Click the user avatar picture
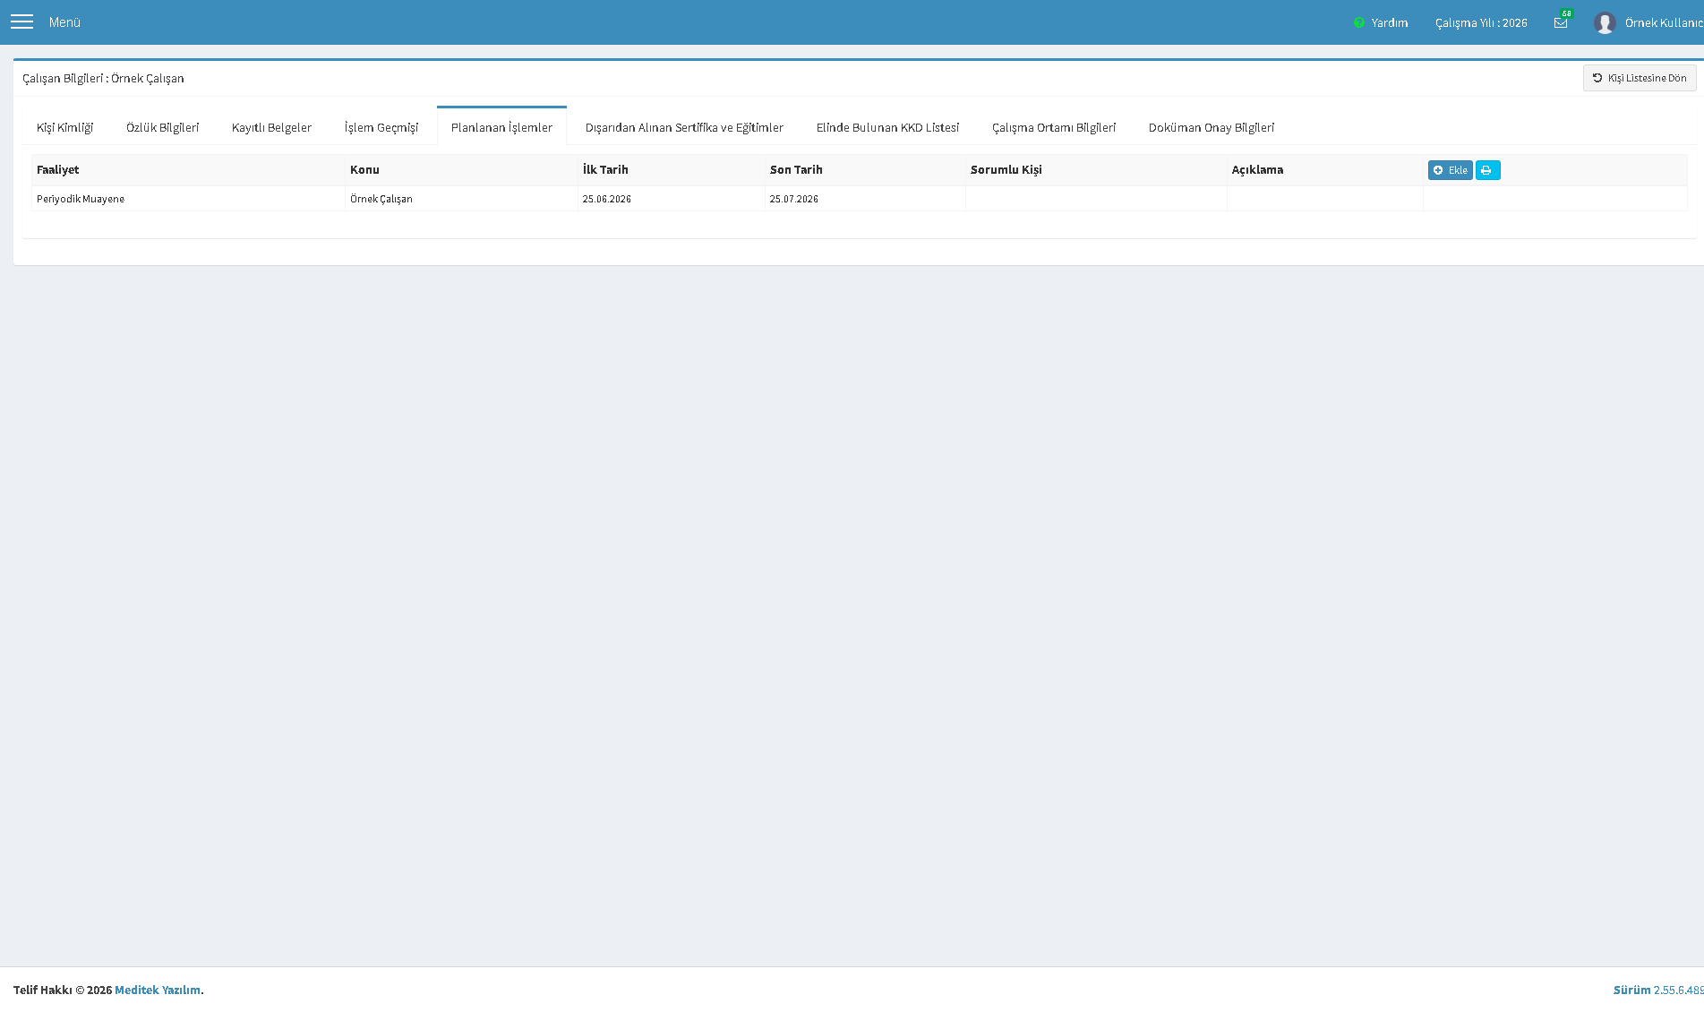This screenshot has width=1704, height=1012. click(1605, 22)
